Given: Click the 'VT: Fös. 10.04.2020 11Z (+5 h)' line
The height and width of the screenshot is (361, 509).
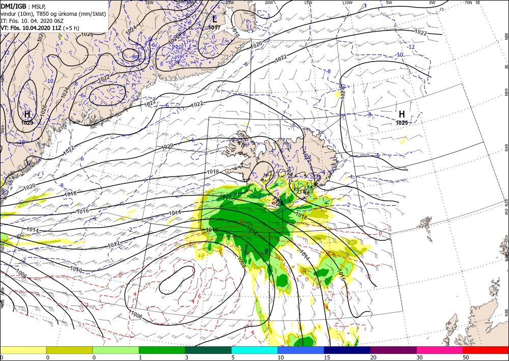Looking at the screenshot, I should pyautogui.click(x=40, y=28).
